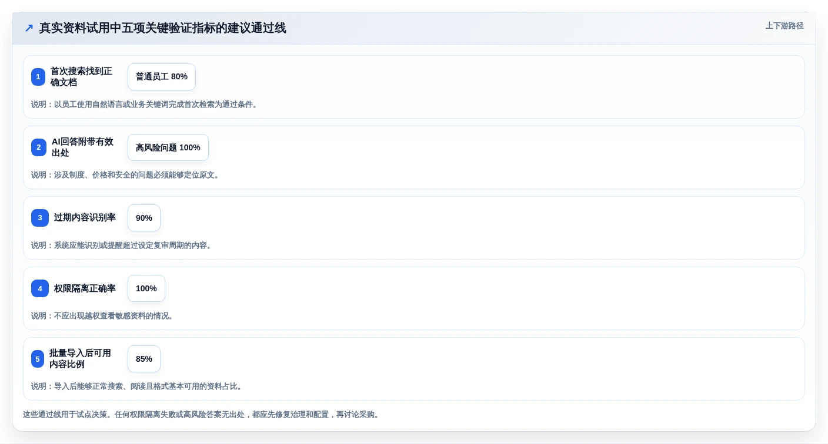Select the 90% pill for 过期内容识别率

click(x=144, y=218)
